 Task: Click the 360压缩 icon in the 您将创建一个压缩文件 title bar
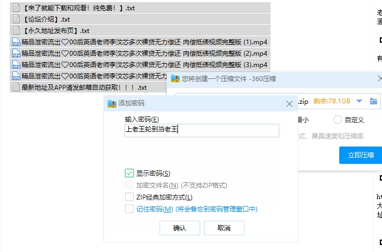(175, 78)
